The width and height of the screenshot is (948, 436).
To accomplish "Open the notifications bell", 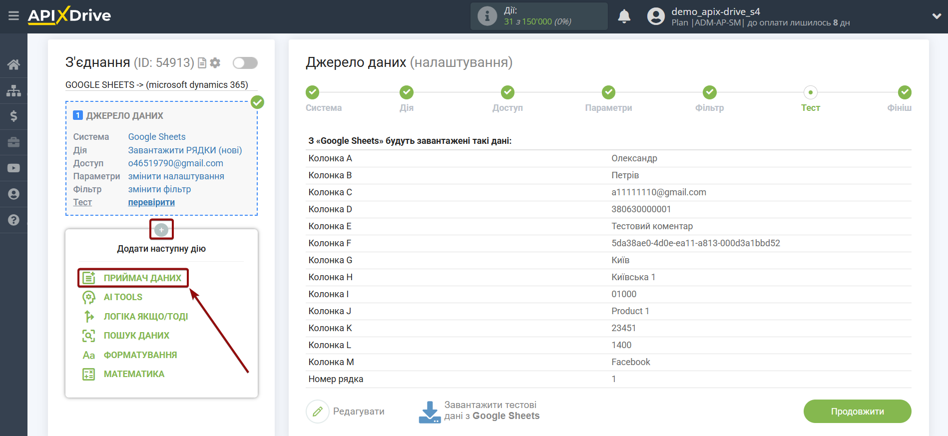I will (624, 16).
